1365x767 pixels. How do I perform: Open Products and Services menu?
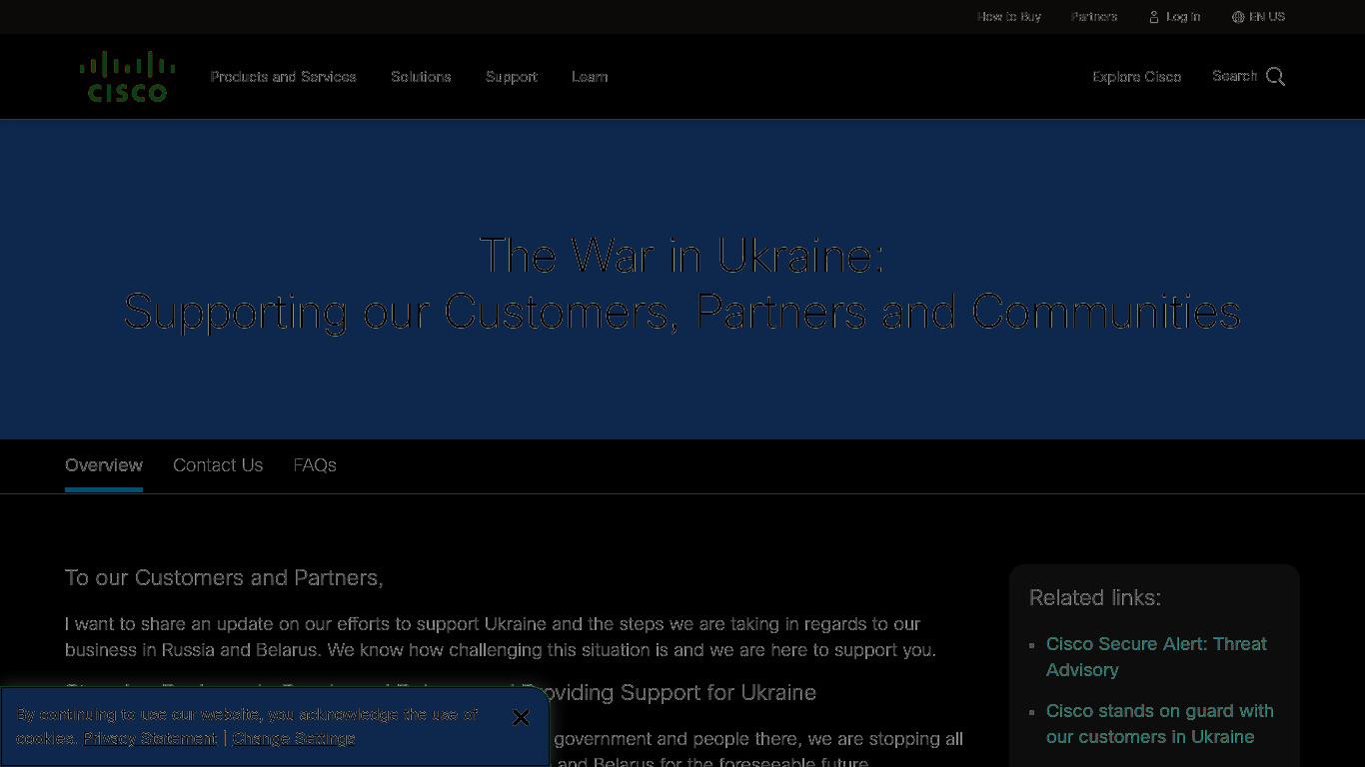[x=283, y=77]
